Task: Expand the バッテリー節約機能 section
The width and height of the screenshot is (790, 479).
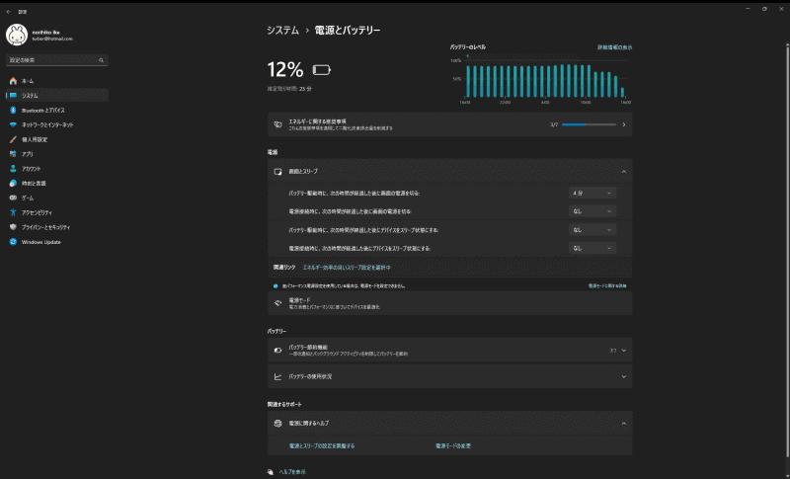Action: pos(449,351)
